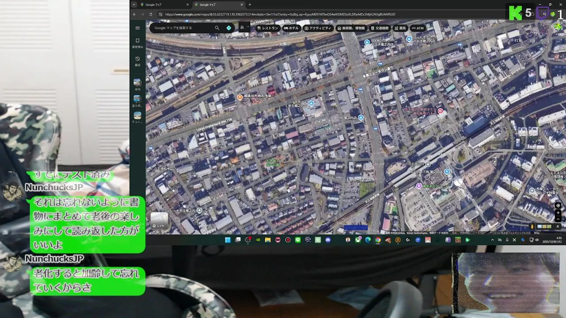
Task: Open the 富士河 recent place thumbnail
Action: tap(138, 99)
